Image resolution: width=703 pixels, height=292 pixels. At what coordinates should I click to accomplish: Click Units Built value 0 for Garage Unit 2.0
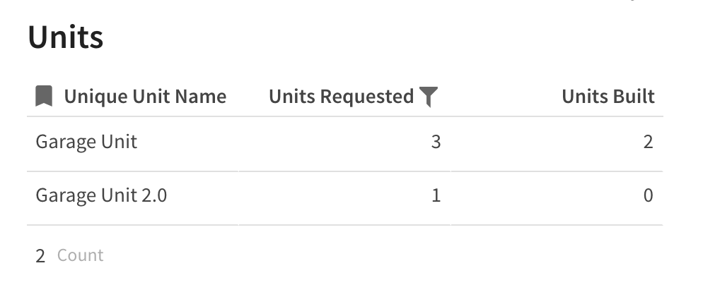(648, 195)
